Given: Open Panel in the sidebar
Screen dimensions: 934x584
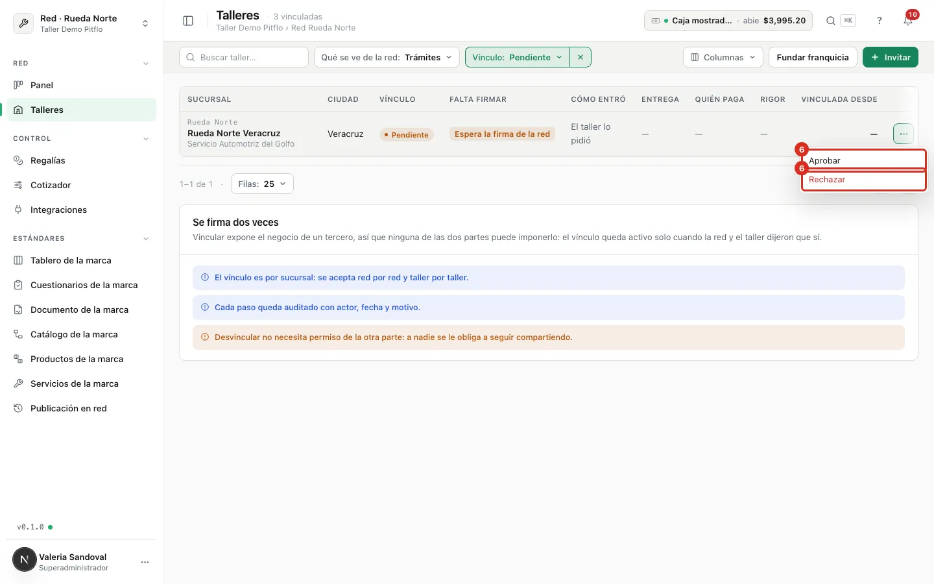Looking at the screenshot, I should pyautogui.click(x=81, y=85).
